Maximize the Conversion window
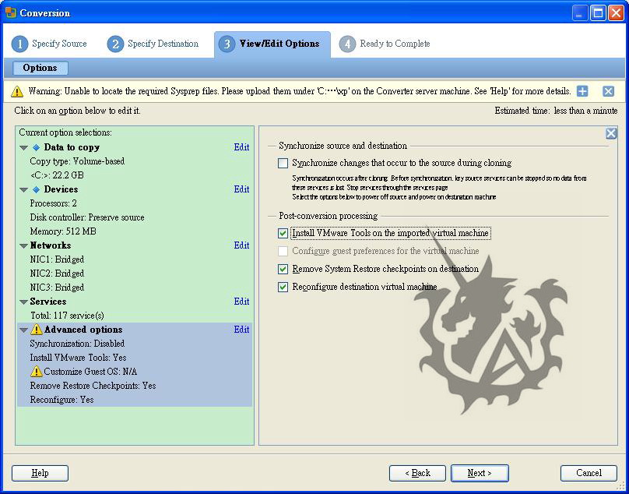The image size is (629, 494). pos(598,12)
